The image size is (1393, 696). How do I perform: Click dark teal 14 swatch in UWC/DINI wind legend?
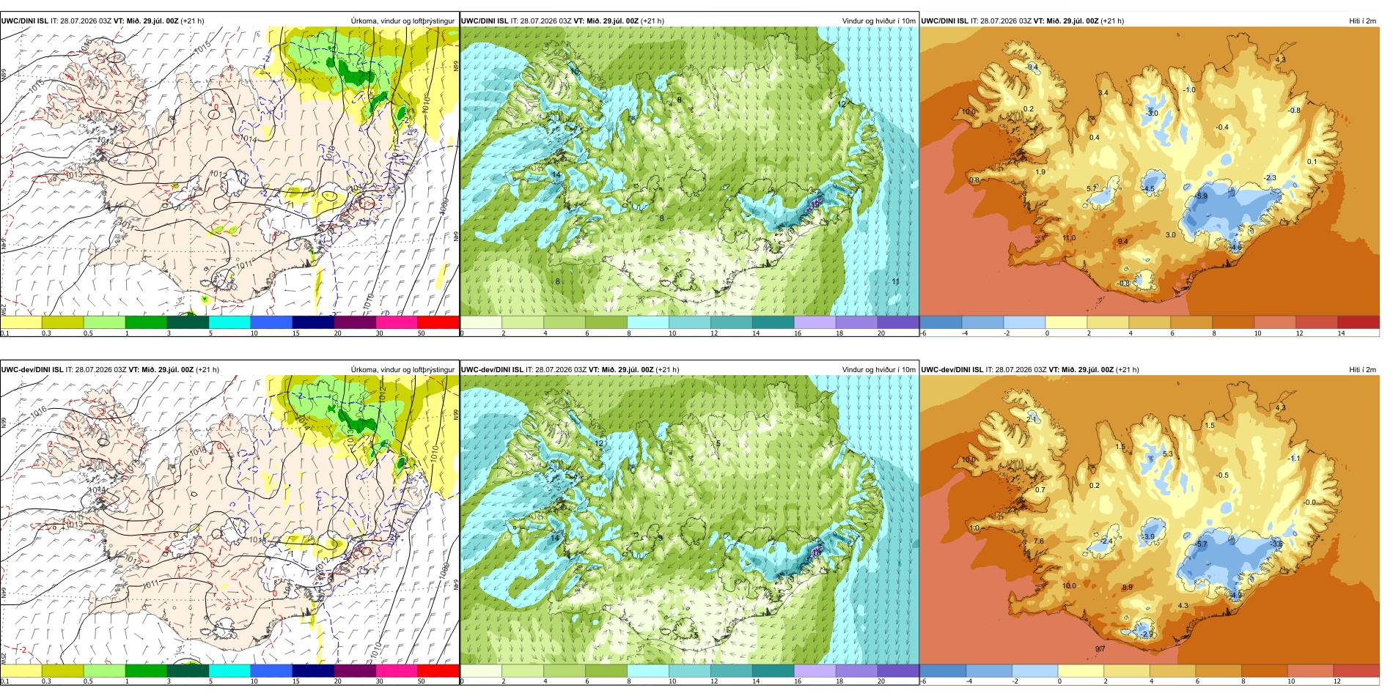pyautogui.click(x=773, y=322)
